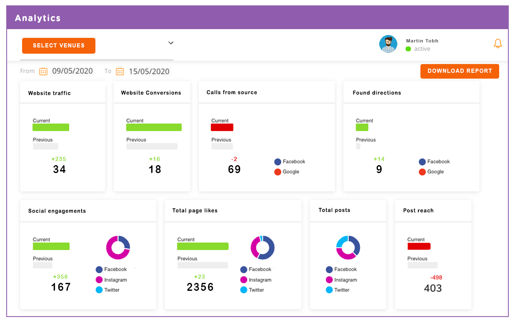
Task: Click the DOWNLOAD REPORT button
Action: tap(460, 71)
